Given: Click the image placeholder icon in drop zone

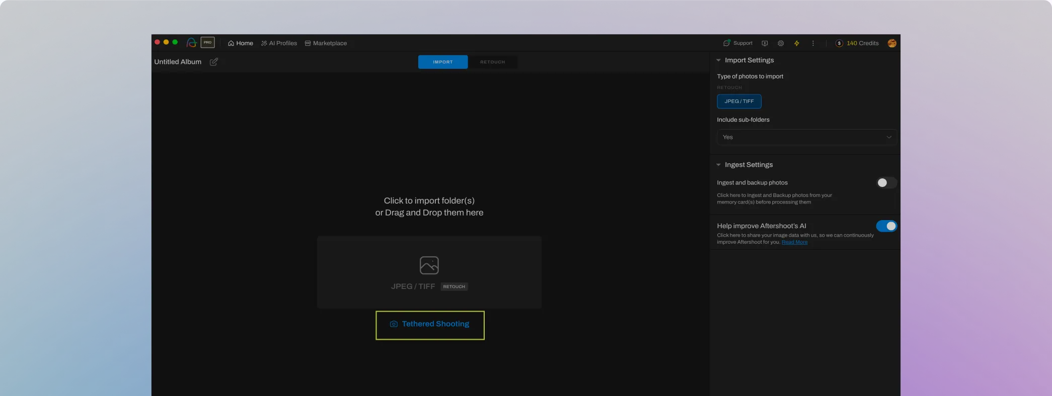Looking at the screenshot, I should click(429, 265).
